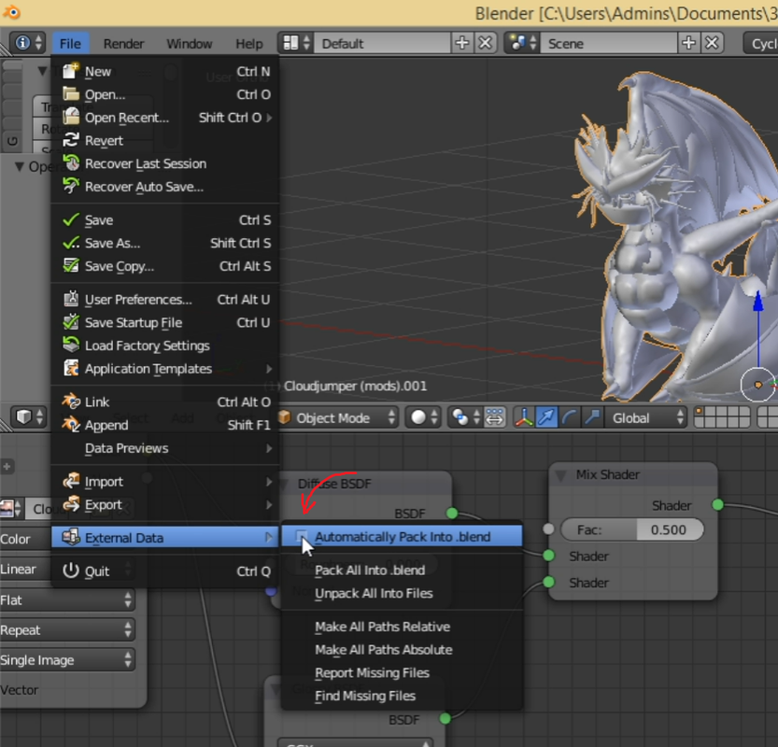Click the 3D View editor type icon

[28, 417]
